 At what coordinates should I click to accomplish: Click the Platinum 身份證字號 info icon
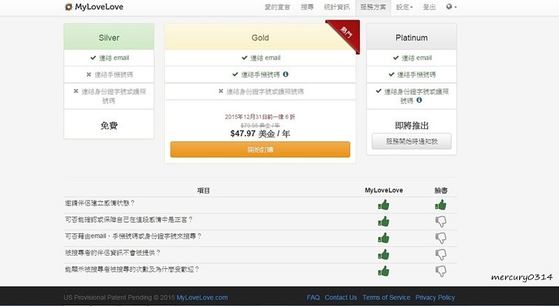[419, 100]
